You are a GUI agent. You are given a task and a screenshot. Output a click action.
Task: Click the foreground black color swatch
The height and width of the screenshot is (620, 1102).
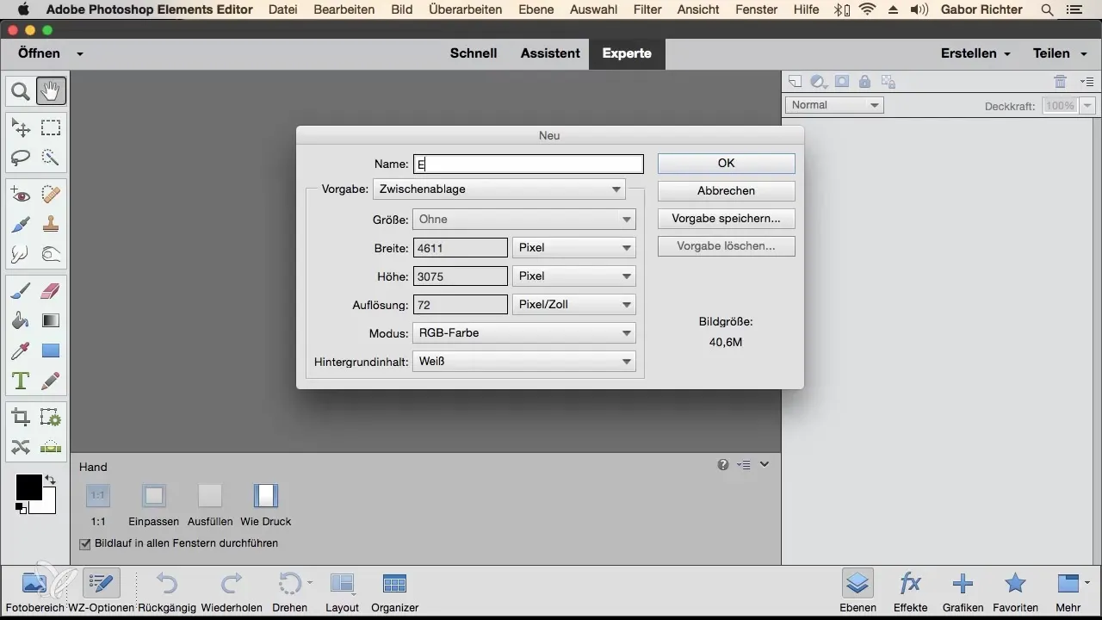tap(28, 487)
